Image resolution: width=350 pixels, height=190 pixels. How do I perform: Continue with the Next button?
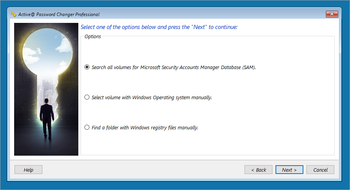tap(289, 170)
